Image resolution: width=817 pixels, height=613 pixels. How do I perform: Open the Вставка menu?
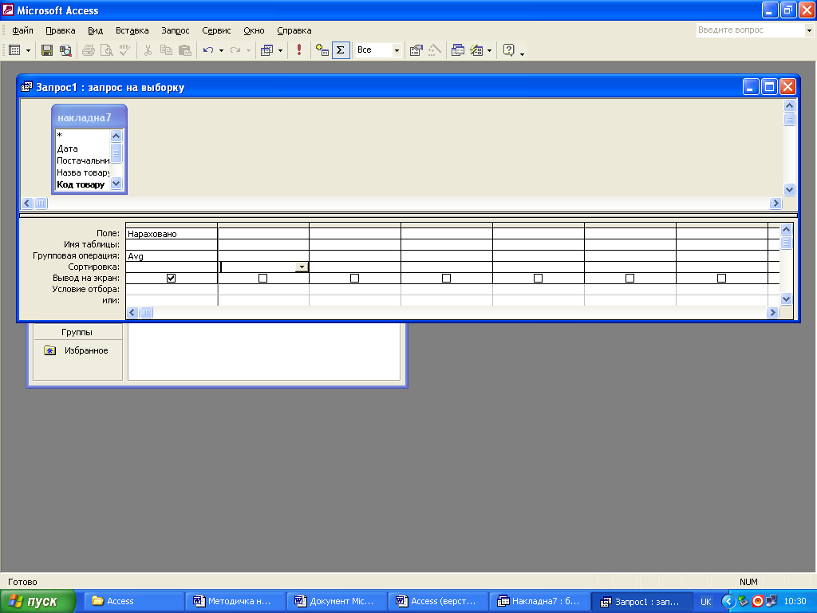click(x=132, y=31)
